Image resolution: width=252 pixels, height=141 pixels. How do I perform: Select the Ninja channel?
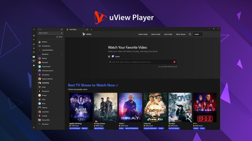pyautogui.click(x=50, y=104)
